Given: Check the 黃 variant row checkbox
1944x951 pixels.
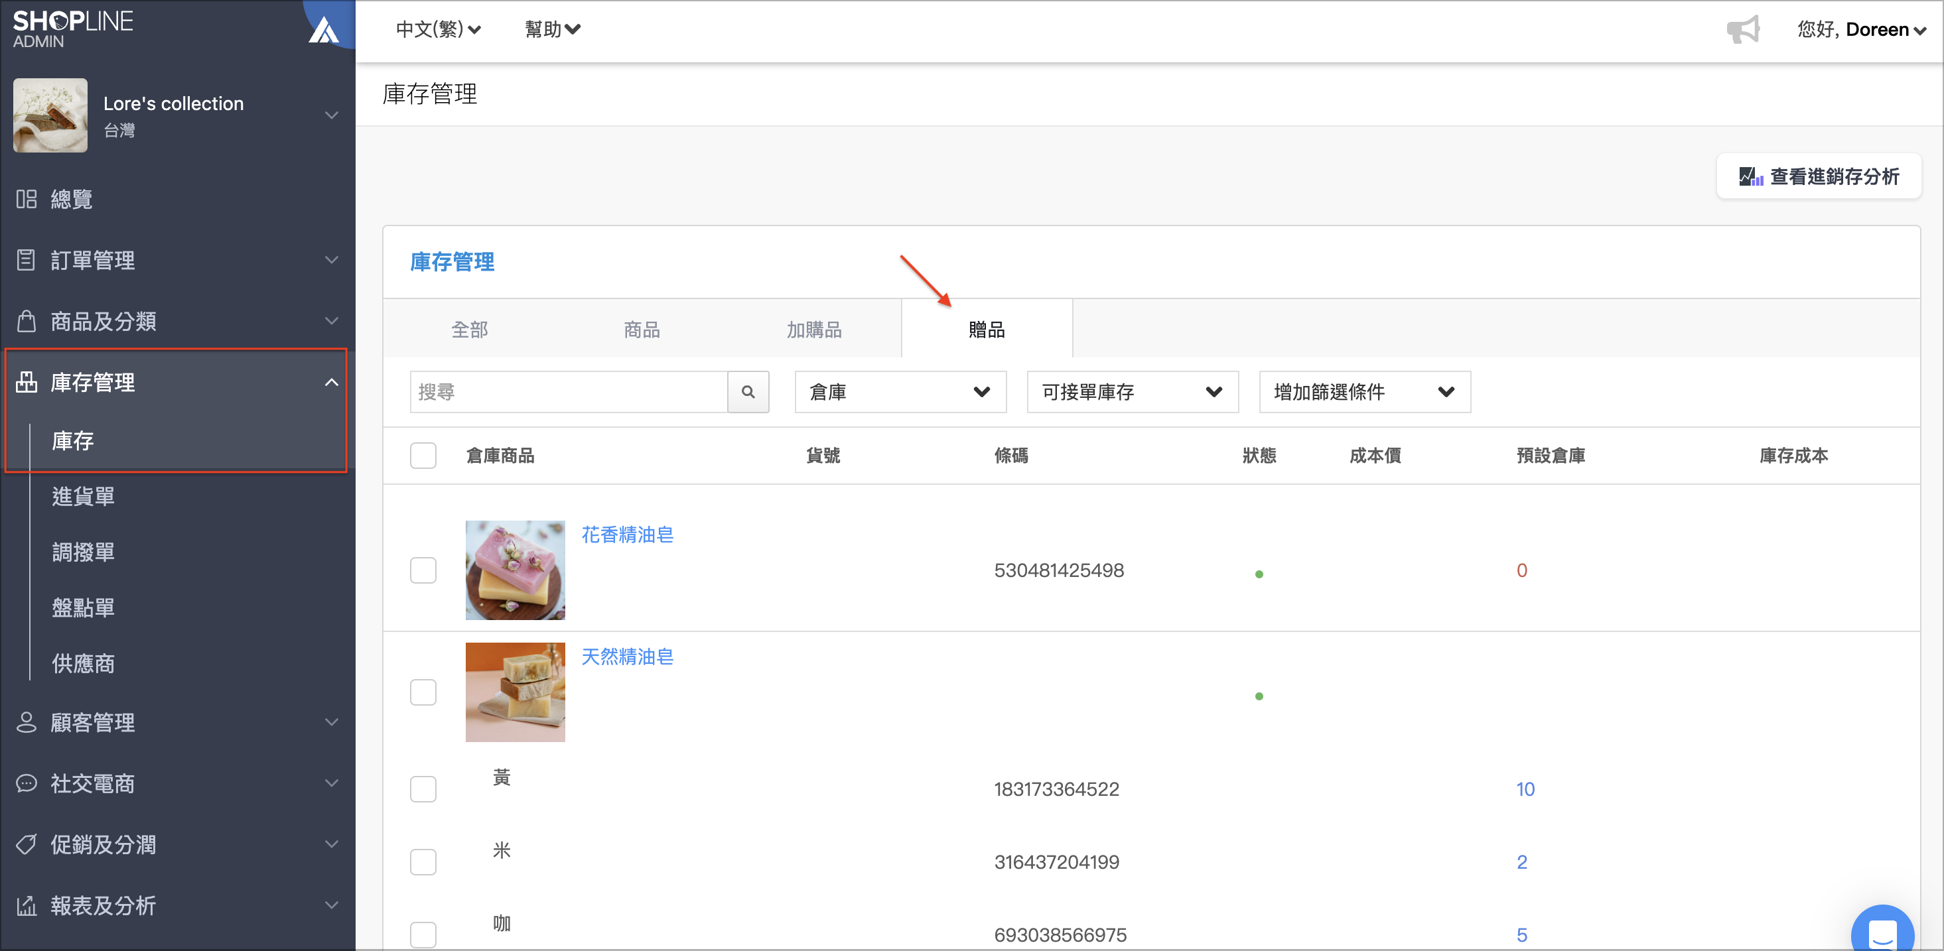Looking at the screenshot, I should (x=423, y=789).
